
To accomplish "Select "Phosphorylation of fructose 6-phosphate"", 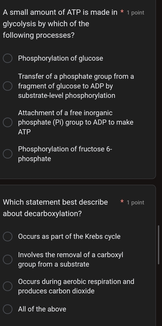I will pos(8,154).
